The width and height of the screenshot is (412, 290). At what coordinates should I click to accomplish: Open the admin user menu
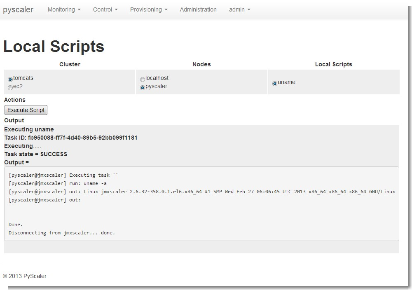[x=240, y=9]
